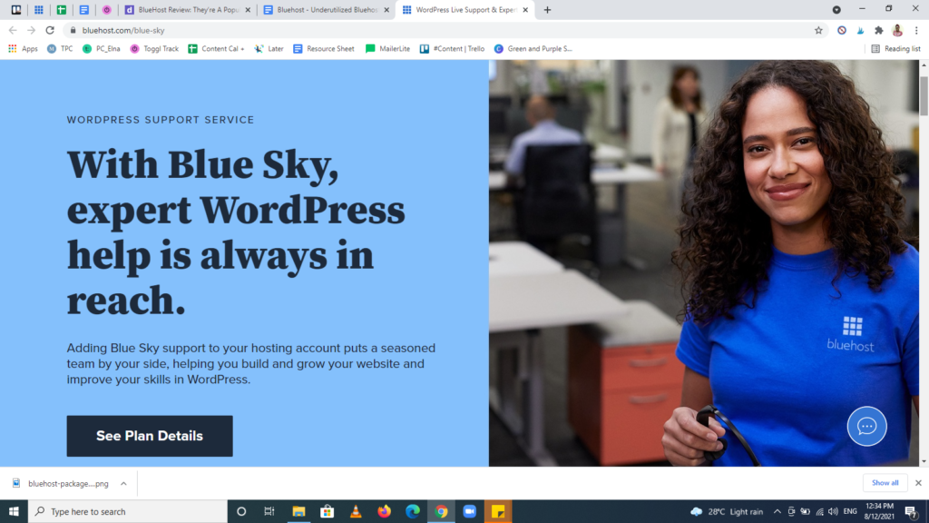Open the notification center icon

911,511
